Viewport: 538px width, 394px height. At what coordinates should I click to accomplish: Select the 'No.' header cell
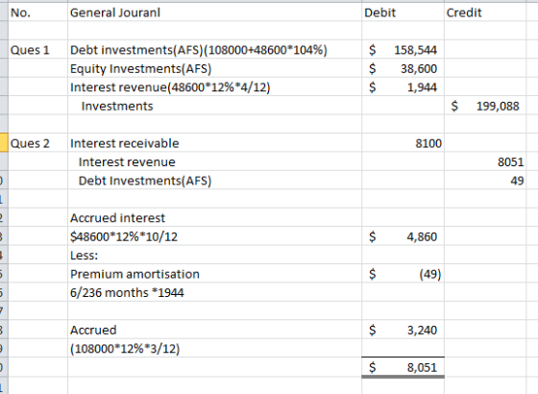[x=37, y=12]
